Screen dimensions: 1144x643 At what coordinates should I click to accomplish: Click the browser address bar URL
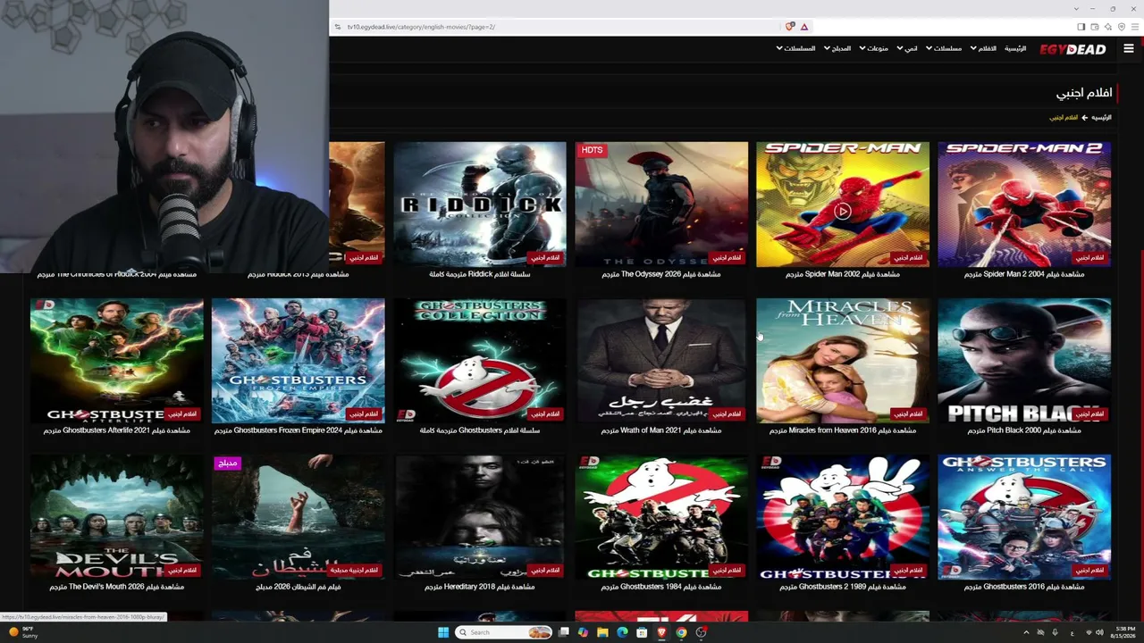pyautogui.click(x=421, y=27)
